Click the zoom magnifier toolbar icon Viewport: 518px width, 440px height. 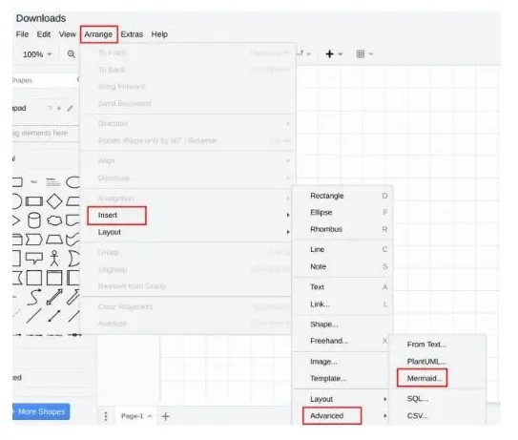(x=71, y=53)
